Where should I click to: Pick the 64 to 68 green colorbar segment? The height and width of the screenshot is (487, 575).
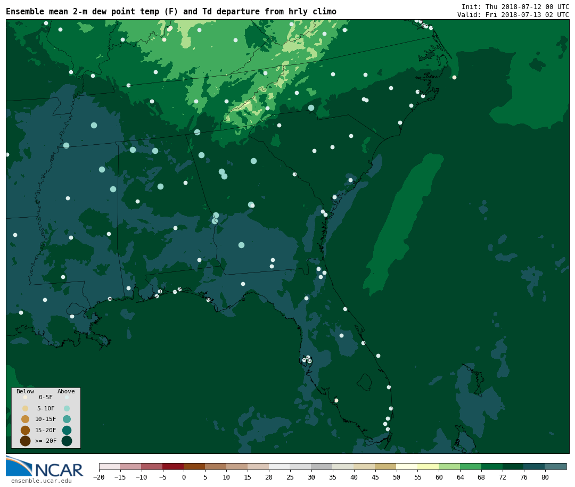pos(471,466)
